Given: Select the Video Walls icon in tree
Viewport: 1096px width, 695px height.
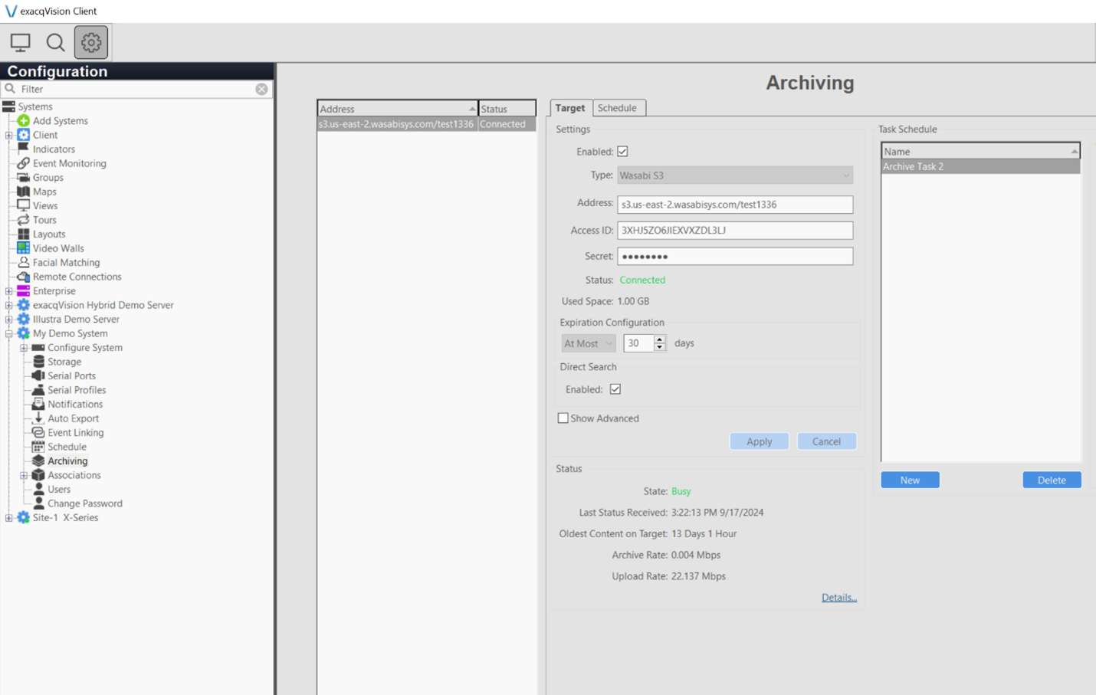Looking at the screenshot, I should coord(24,248).
